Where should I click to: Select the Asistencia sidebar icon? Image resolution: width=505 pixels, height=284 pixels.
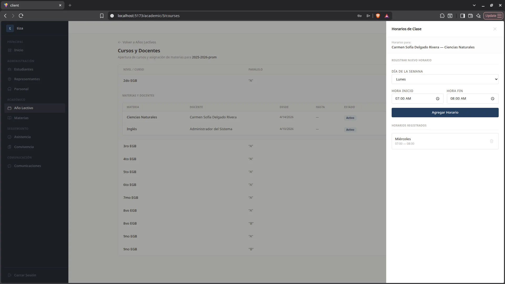[x=9, y=137]
